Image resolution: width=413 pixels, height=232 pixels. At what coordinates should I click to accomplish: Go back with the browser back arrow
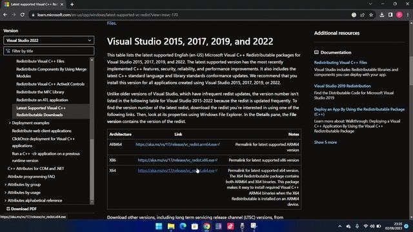click(x=5, y=15)
